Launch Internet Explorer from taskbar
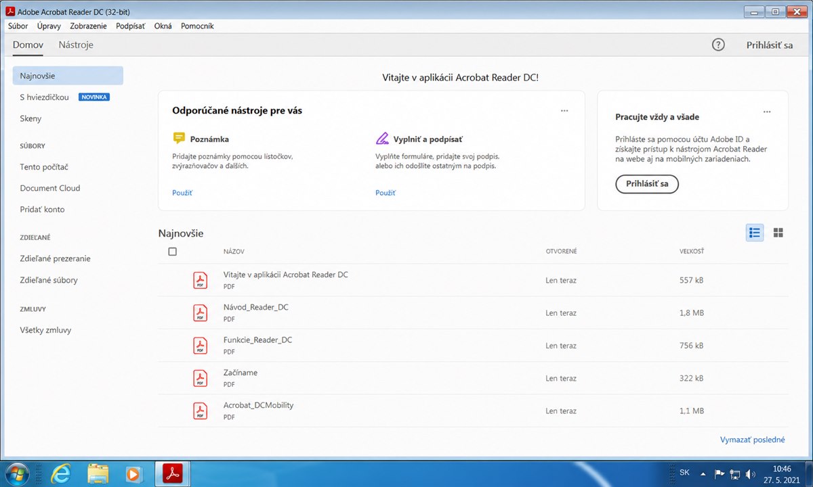 60,473
